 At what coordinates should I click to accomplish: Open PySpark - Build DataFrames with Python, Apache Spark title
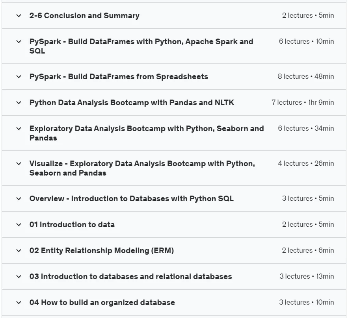point(141,46)
